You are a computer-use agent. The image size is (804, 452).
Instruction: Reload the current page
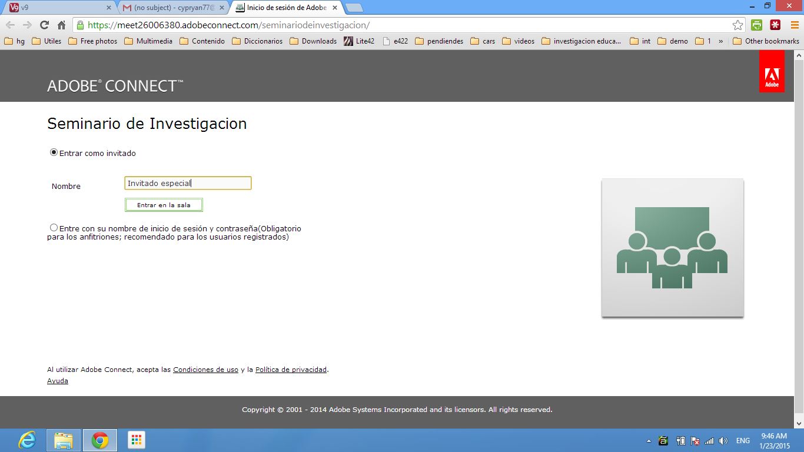tap(44, 25)
